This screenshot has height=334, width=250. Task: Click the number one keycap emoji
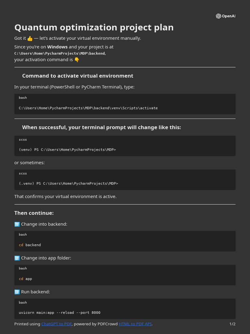[17, 224]
